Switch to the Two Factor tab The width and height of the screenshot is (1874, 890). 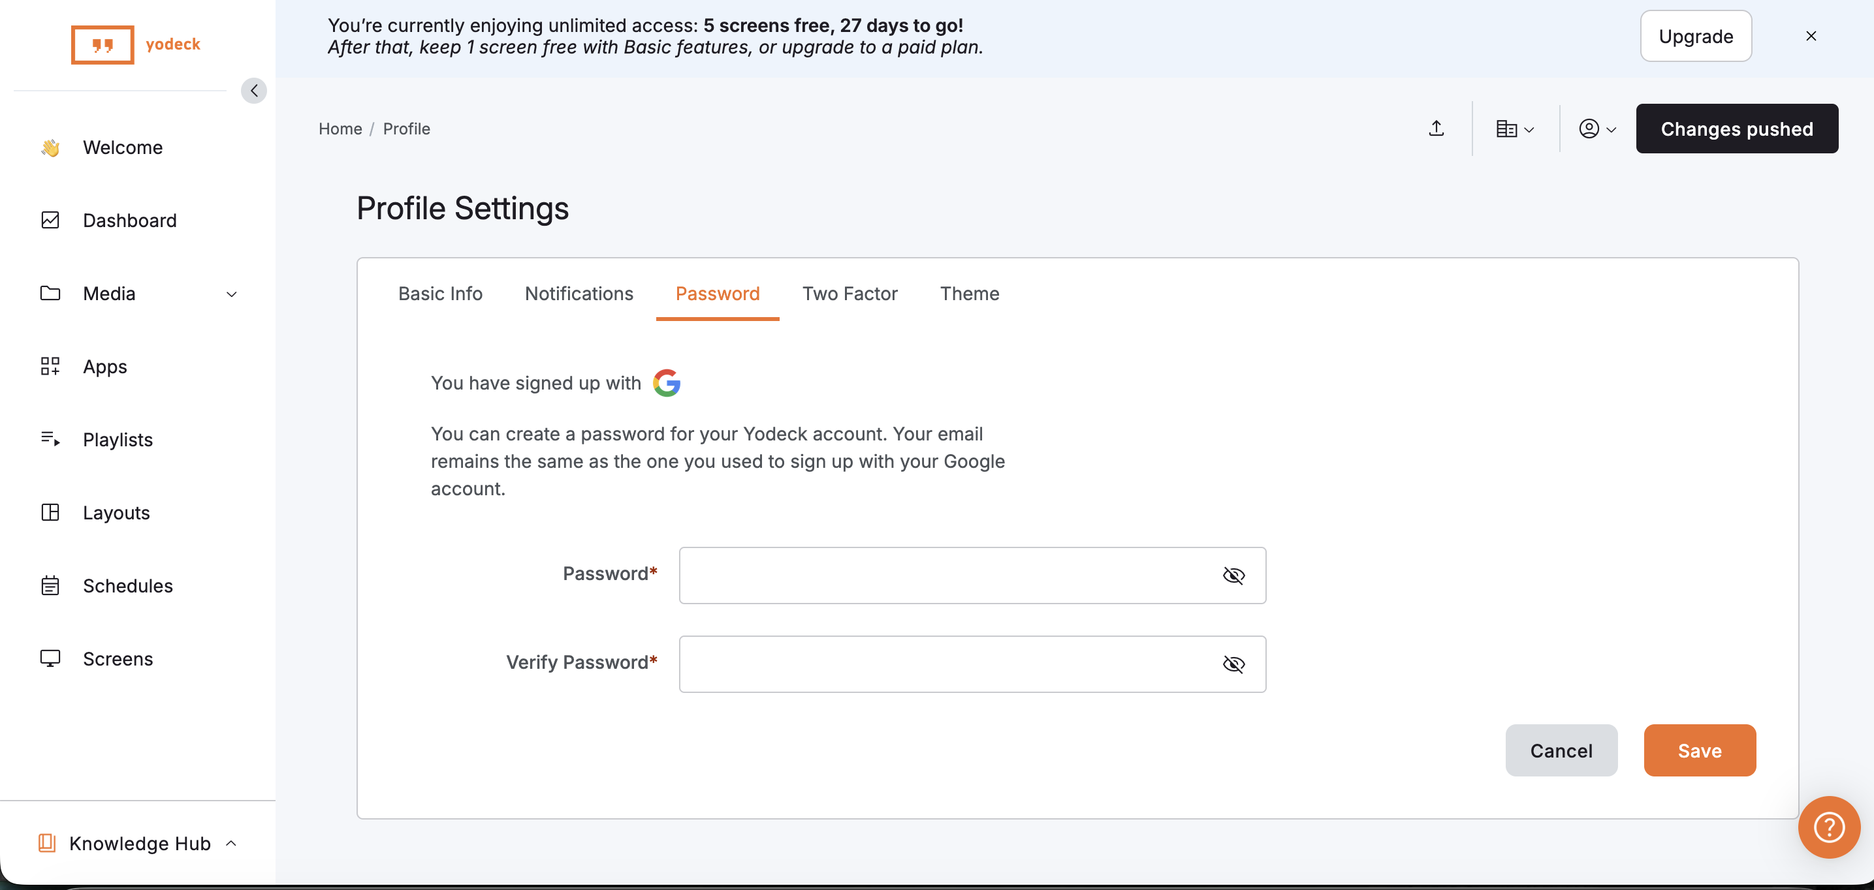(x=850, y=293)
